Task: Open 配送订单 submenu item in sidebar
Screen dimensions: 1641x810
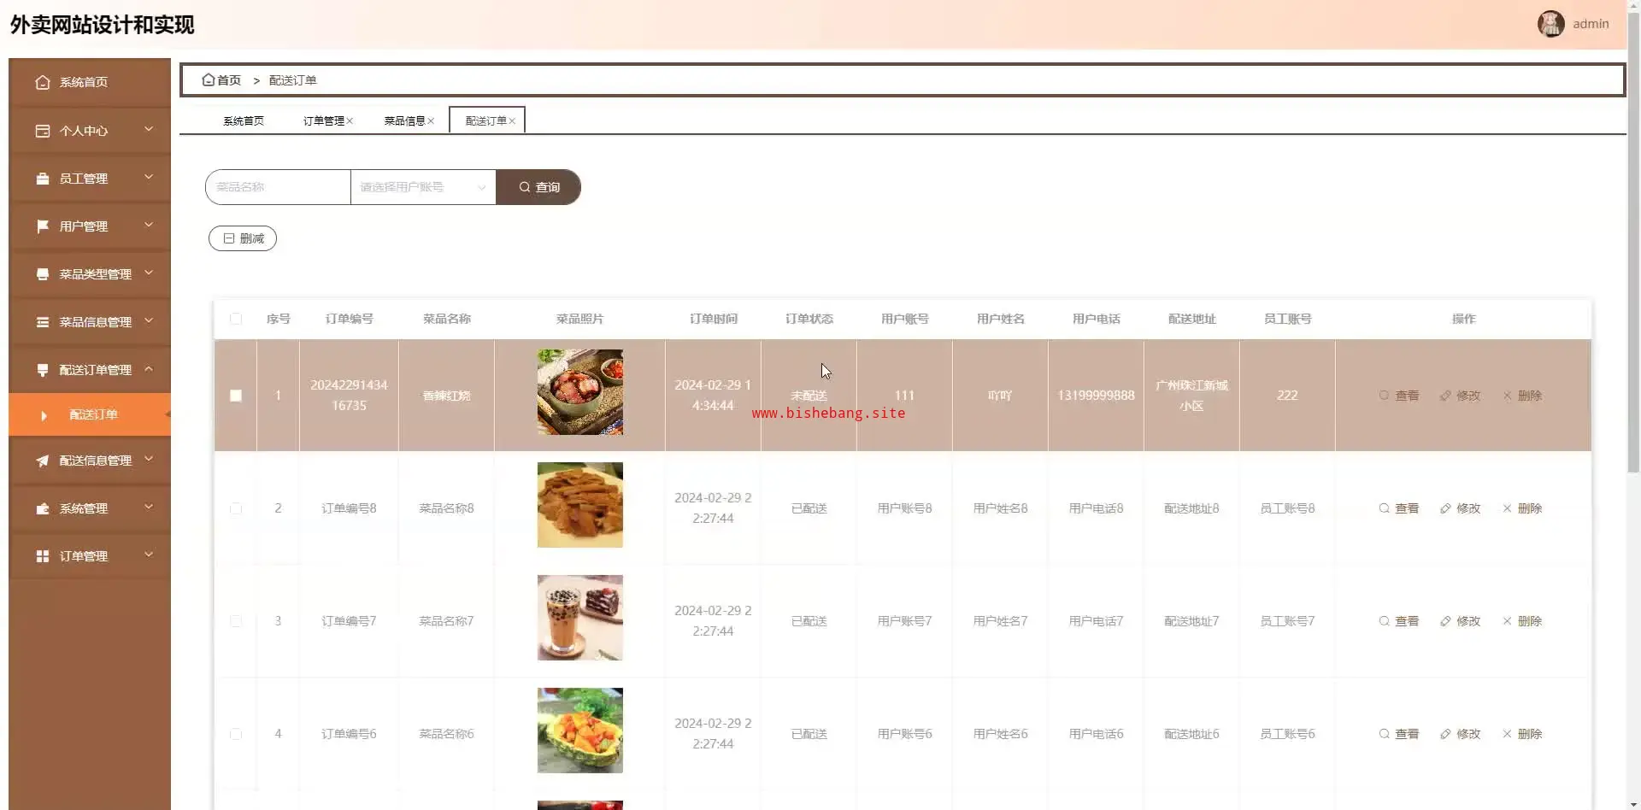Action: [90, 414]
